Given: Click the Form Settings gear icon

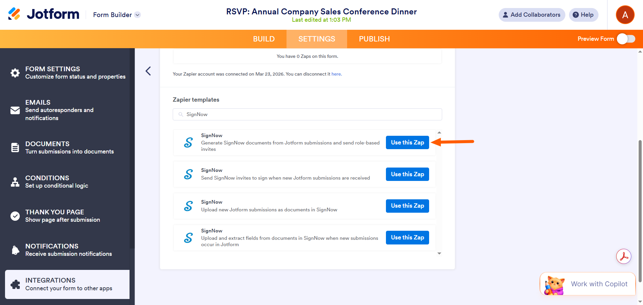Looking at the screenshot, I should coord(15,73).
